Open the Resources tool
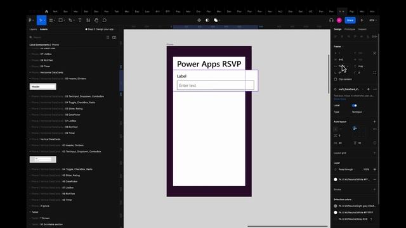406x228 pixels. tap(88, 20)
